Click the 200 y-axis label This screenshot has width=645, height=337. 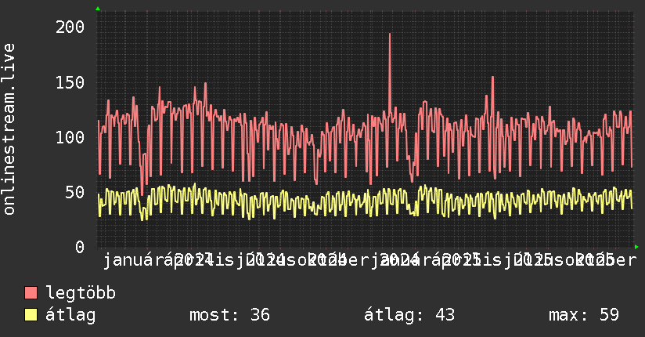(x=70, y=27)
